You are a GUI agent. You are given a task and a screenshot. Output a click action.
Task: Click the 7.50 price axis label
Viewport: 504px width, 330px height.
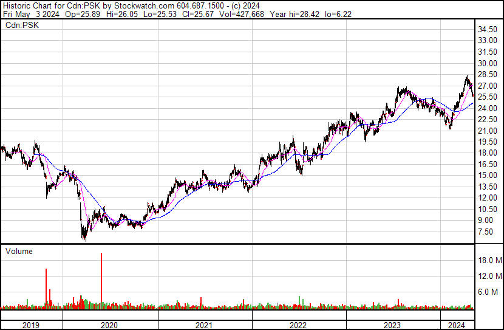pos(485,232)
